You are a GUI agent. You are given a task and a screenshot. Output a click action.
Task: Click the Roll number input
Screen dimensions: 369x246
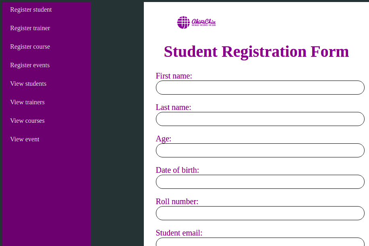(x=260, y=213)
